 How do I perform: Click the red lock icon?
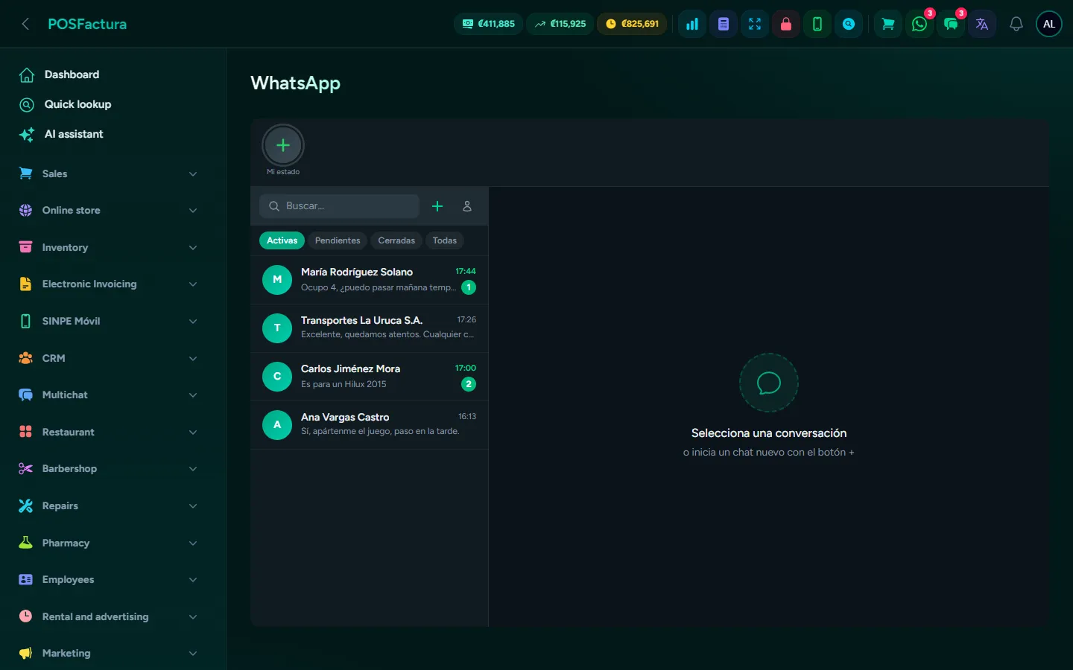click(x=786, y=24)
